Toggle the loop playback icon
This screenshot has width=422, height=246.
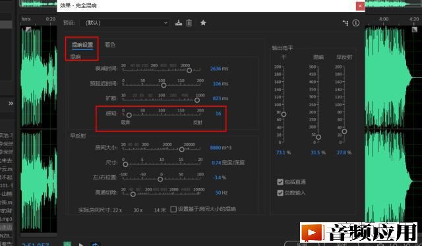tap(95, 244)
